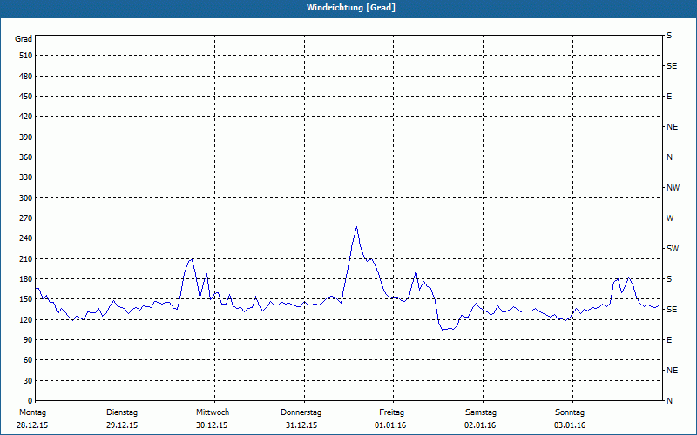Screen dimensions: 697x435
Task: Select the 120 degree axis label
Action: point(26,319)
